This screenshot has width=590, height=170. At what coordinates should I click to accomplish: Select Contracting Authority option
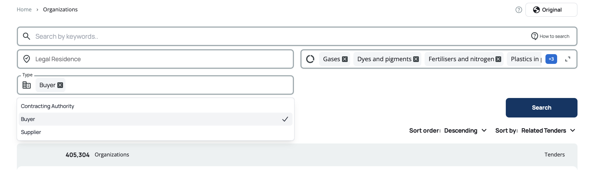(48, 106)
